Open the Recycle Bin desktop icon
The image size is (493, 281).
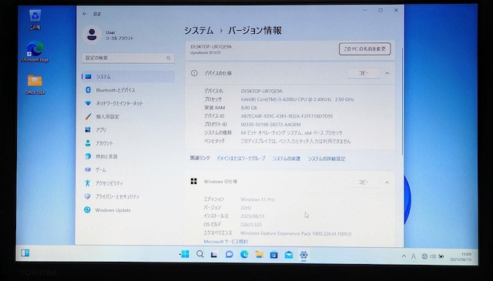35,19
